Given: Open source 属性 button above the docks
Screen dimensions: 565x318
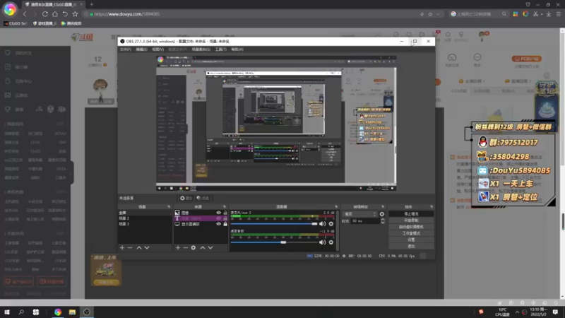Looking at the screenshot, I should (x=186, y=198).
